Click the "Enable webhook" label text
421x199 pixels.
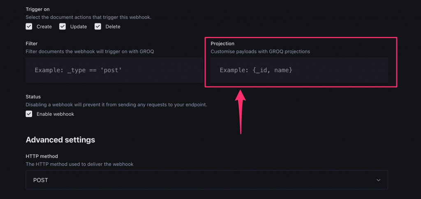pos(55,114)
